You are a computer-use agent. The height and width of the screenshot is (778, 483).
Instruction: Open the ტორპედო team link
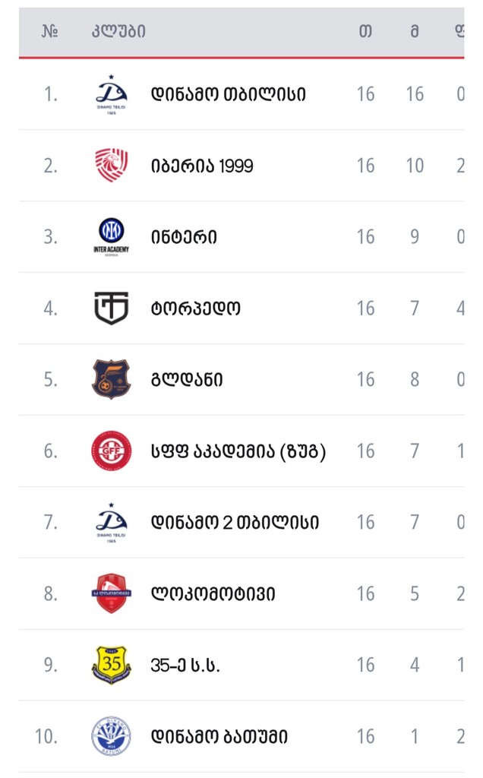click(x=195, y=308)
